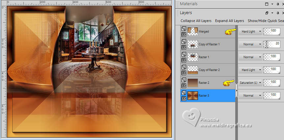Screen dimensions: 284x140
Task: Click the opacity slider of Copy of Raster 2
Action: [272, 70]
